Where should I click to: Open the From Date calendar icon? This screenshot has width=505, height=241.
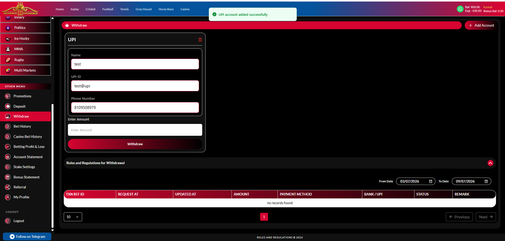430,181
